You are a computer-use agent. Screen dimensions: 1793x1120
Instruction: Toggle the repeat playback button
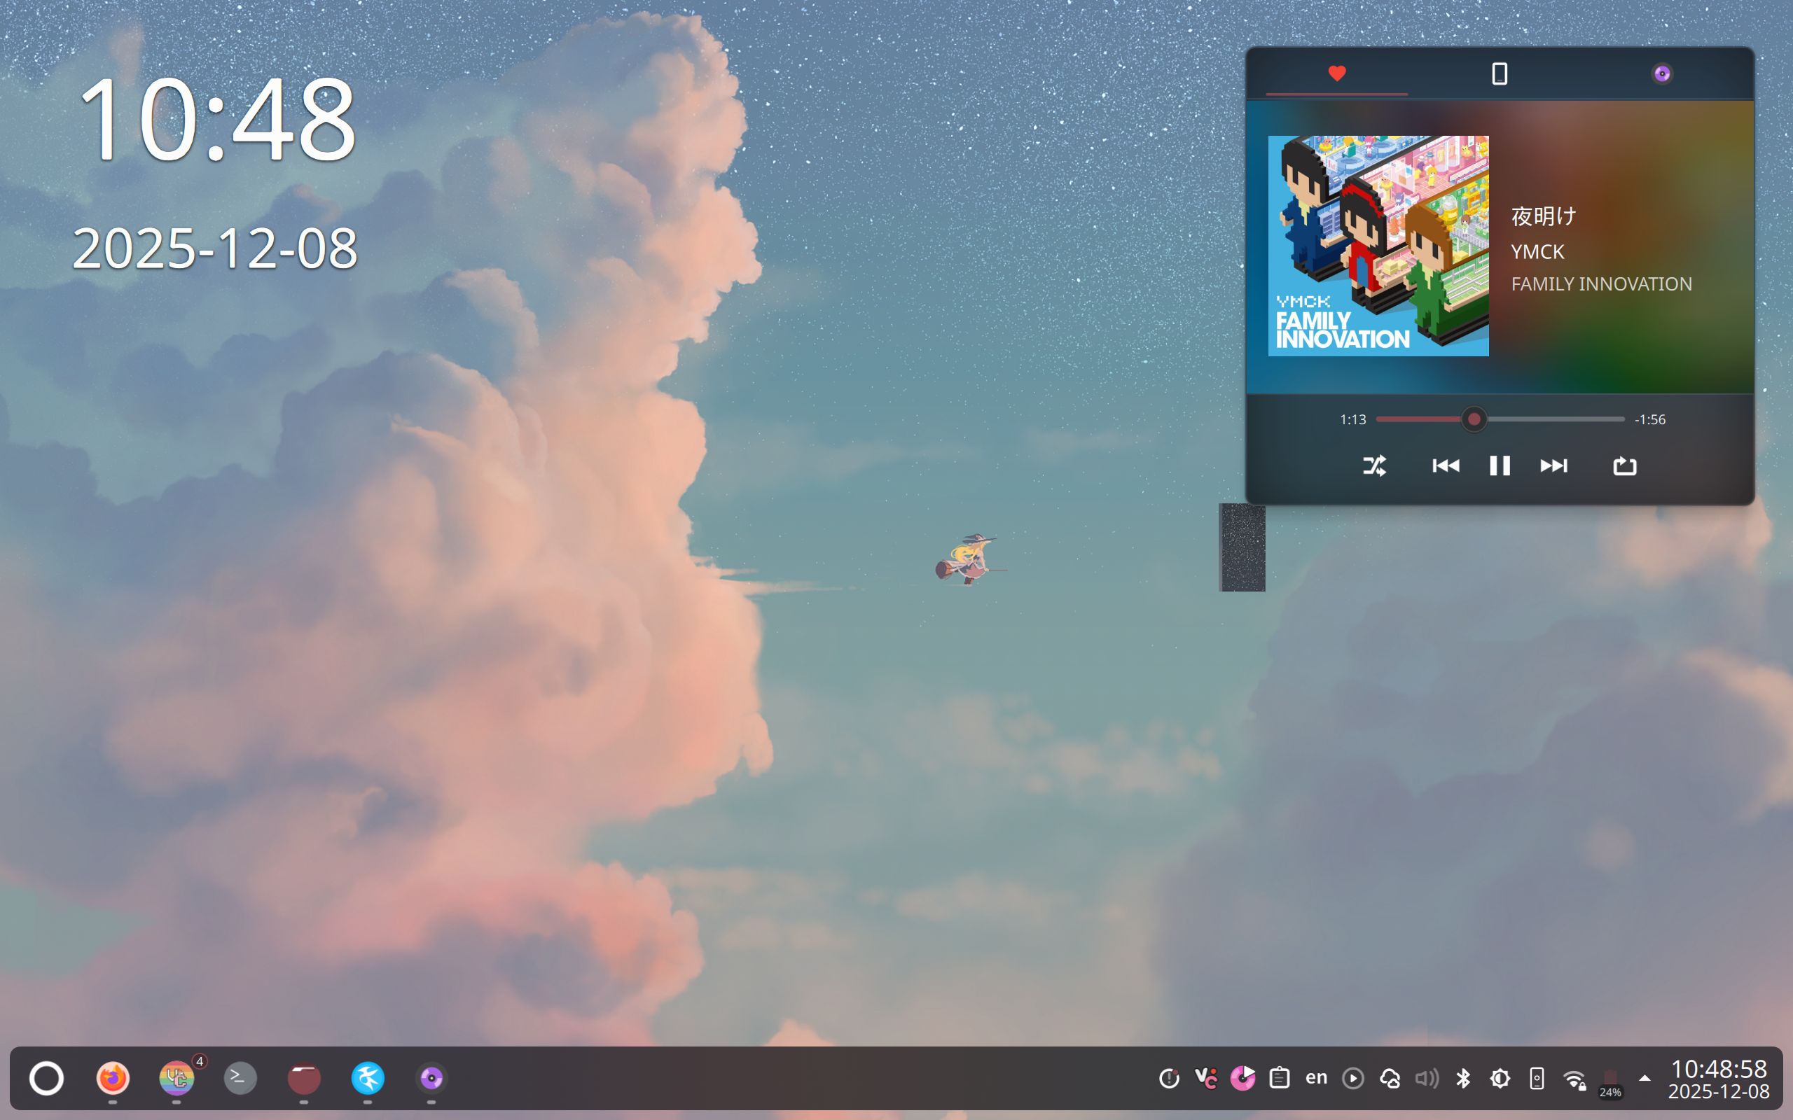[1624, 466]
